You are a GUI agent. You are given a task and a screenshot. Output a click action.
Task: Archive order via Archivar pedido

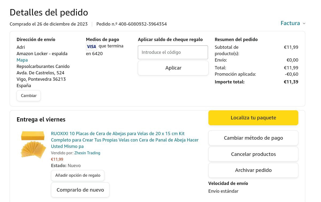coord(253,170)
